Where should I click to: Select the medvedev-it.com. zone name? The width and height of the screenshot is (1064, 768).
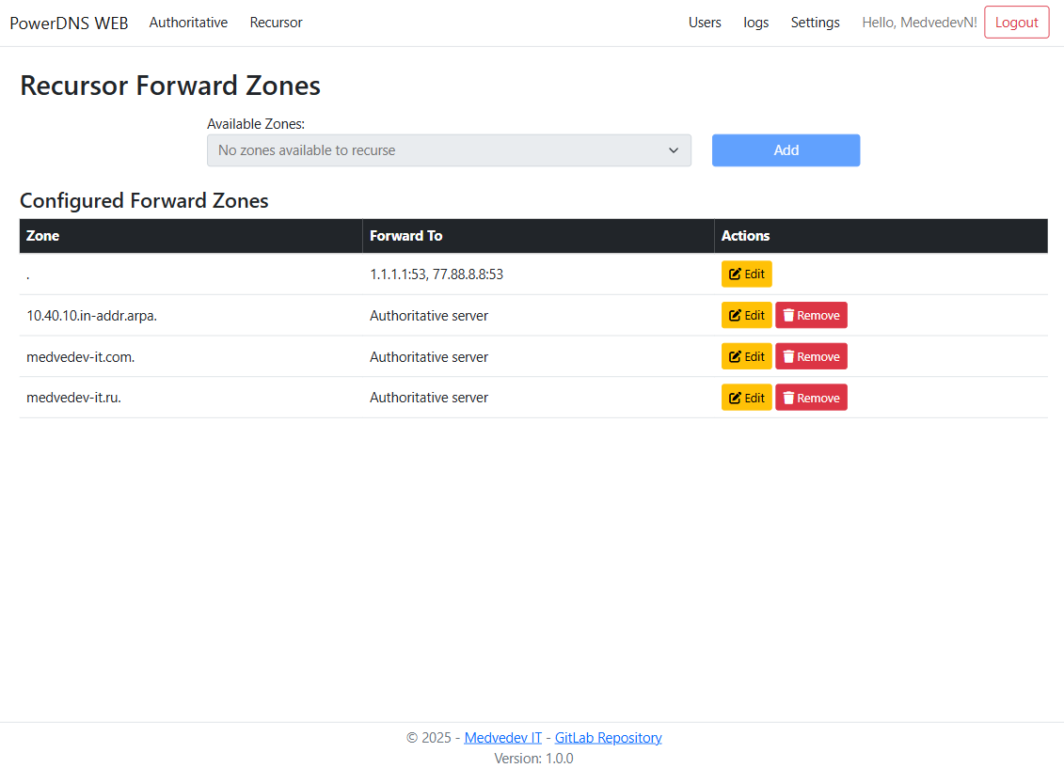click(81, 357)
